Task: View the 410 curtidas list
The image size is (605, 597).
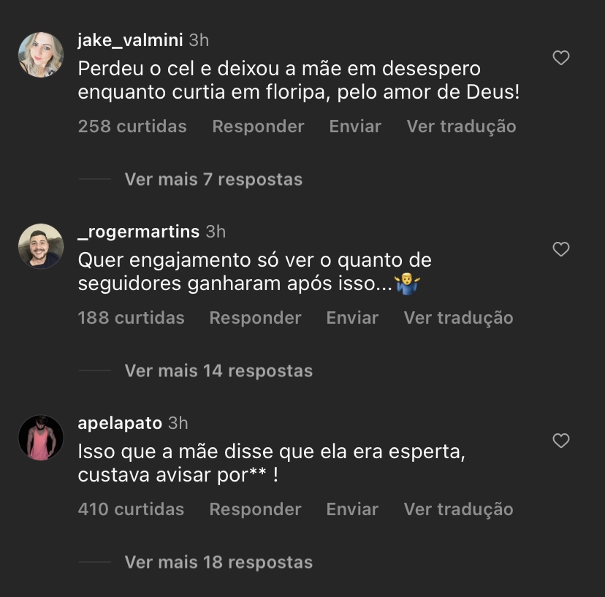Action: 132,509
